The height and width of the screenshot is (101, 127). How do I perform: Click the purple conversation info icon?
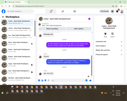pos(89,19)
